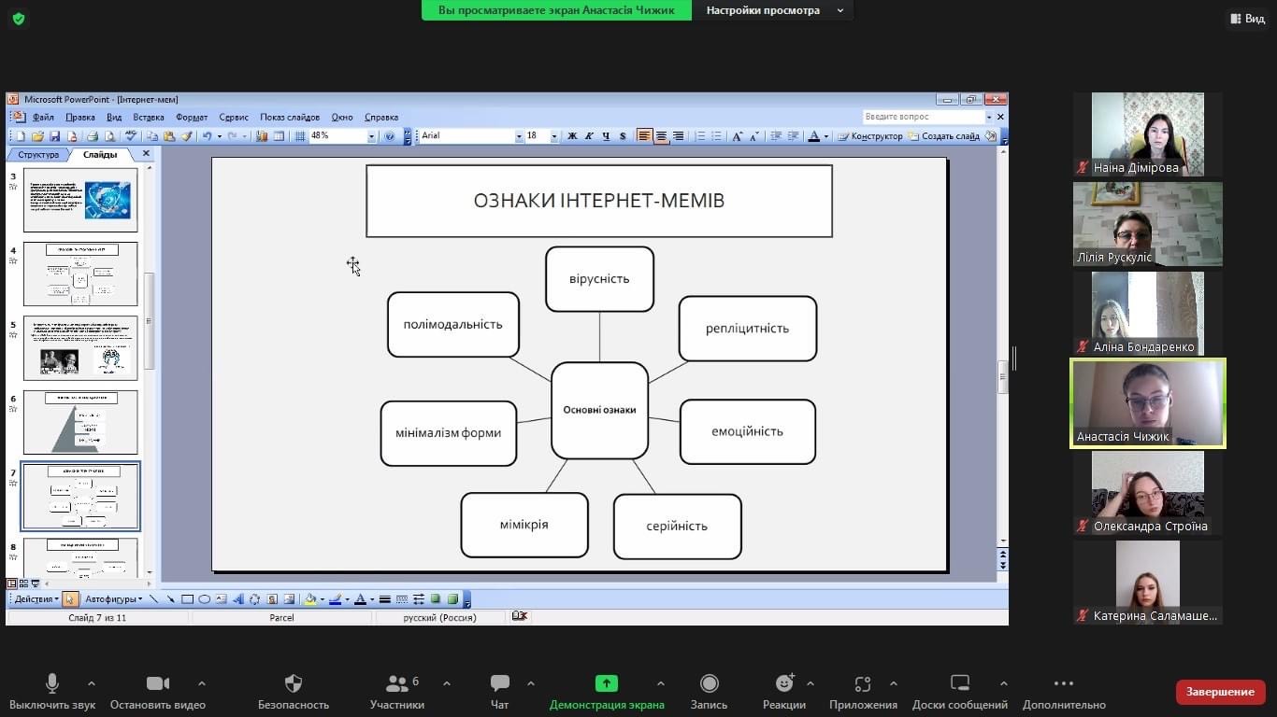
Task: Open the Вставка menu
Action: tap(149, 118)
